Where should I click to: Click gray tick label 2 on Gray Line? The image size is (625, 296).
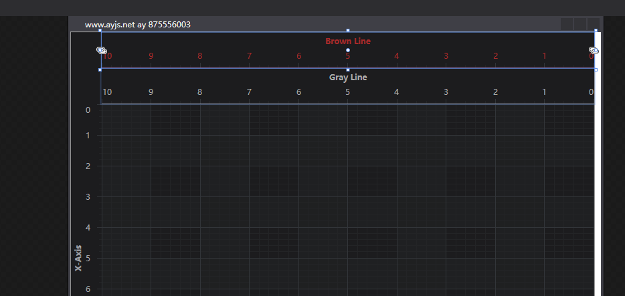(495, 92)
